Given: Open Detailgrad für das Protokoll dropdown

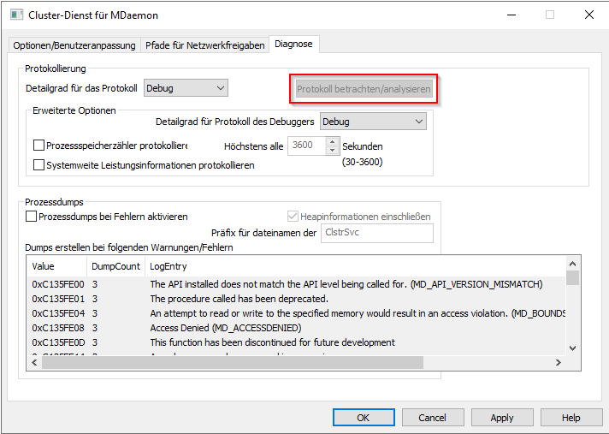Looking at the screenshot, I should pos(186,87).
